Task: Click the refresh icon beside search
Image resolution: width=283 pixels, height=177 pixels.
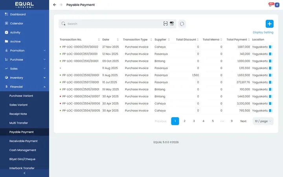Action: (x=182, y=24)
